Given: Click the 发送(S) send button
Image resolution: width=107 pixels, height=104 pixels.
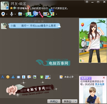Looking at the screenshot, I should (x=68, y=101).
